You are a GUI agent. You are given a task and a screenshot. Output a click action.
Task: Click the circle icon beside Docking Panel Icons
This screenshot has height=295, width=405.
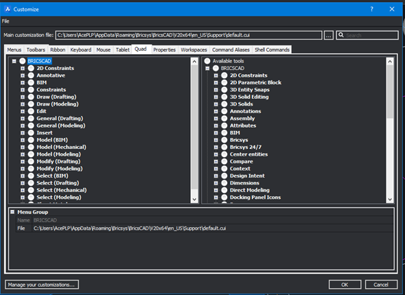[x=224, y=197]
